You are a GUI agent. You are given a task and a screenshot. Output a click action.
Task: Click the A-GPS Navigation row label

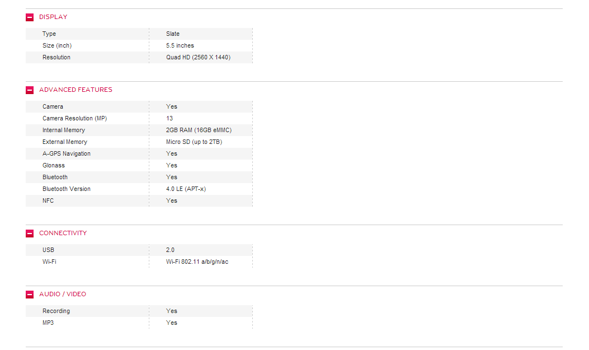[67, 153]
